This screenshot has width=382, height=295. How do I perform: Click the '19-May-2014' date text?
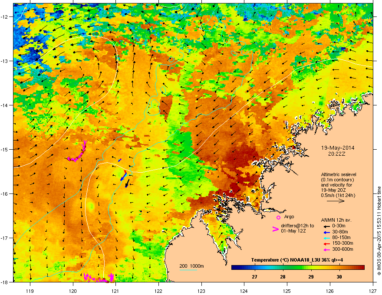click(338, 148)
